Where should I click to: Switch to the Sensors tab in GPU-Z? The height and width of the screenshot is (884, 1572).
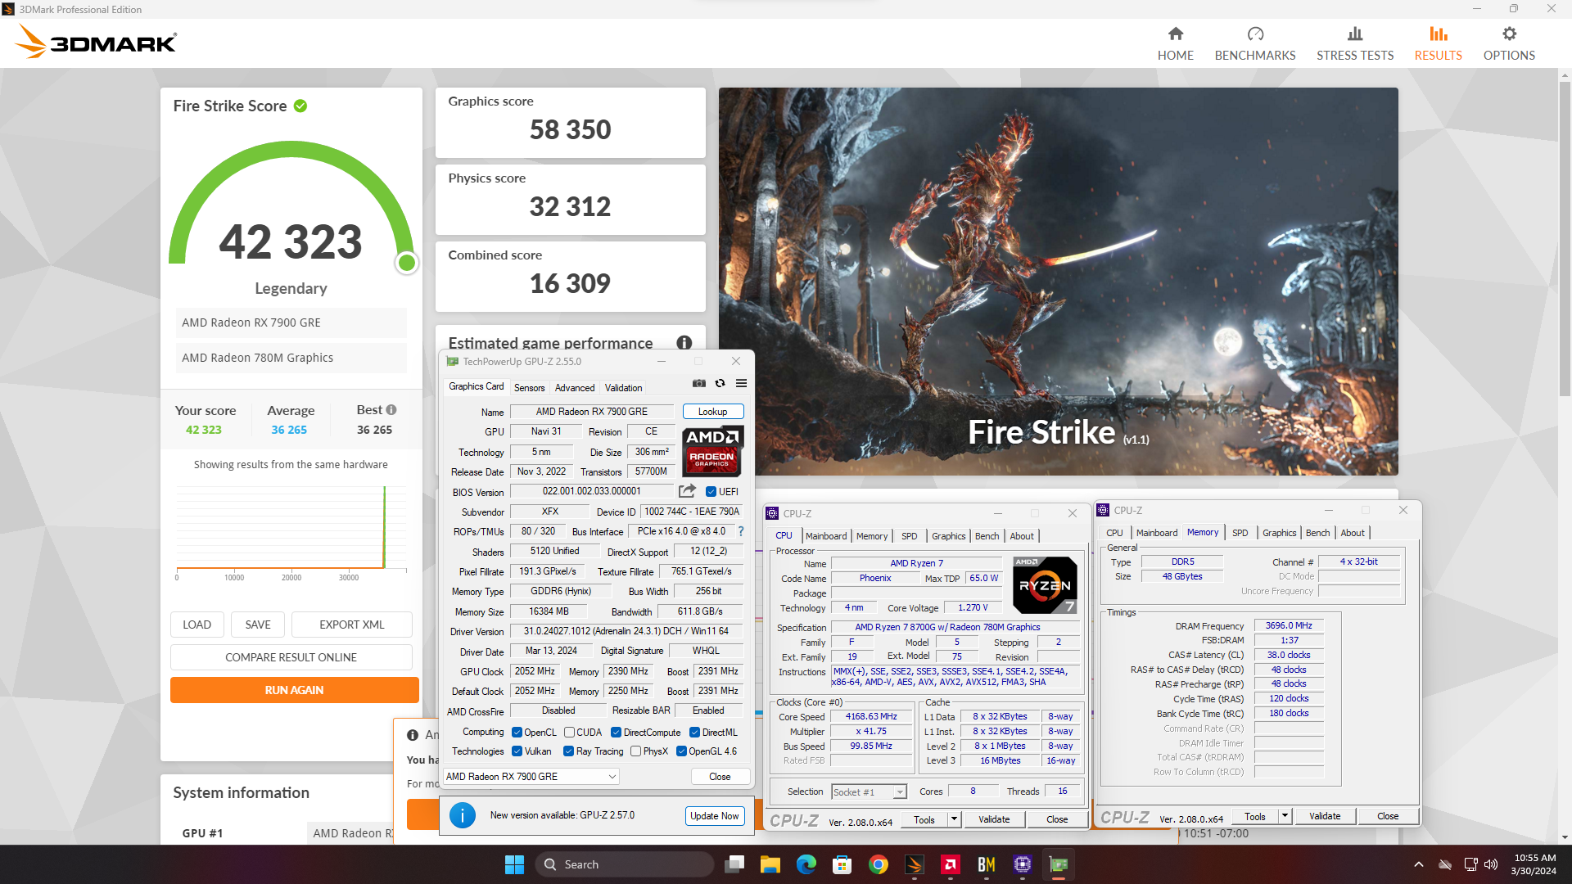tap(529, 388)
